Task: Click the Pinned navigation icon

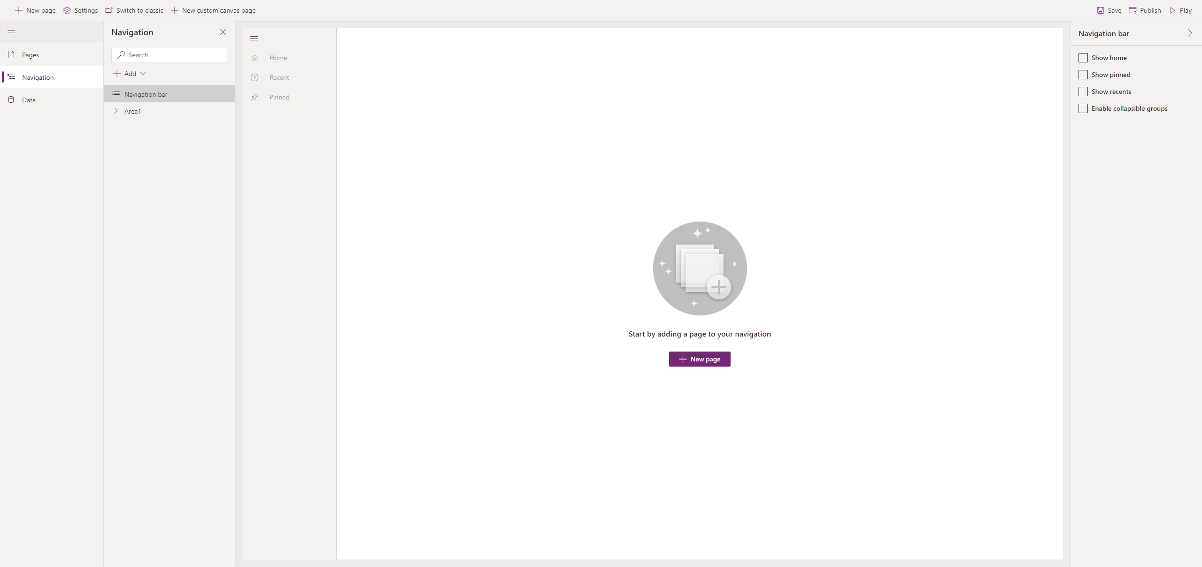Action: click(x=254, y=97)
